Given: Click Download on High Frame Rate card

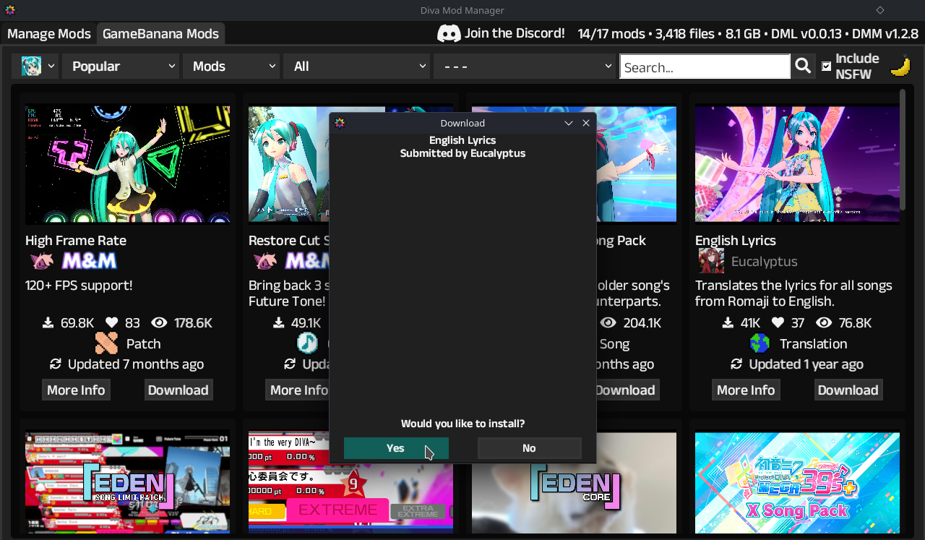Looking at the screenshot, I should click(x=178, y=390).
